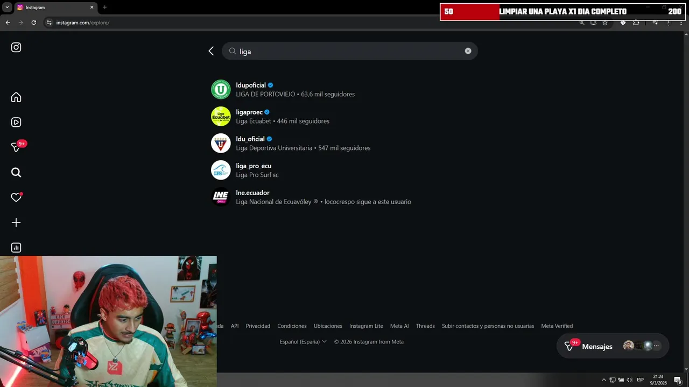This screenshot has width=689, height=387.
Task: Select the liga_pro_ecu username result
Action: (x=254, y=166)
